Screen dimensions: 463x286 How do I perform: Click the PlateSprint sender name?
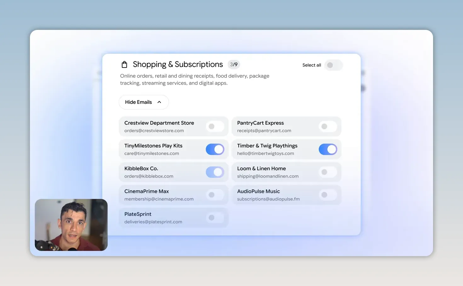[138, 214]
